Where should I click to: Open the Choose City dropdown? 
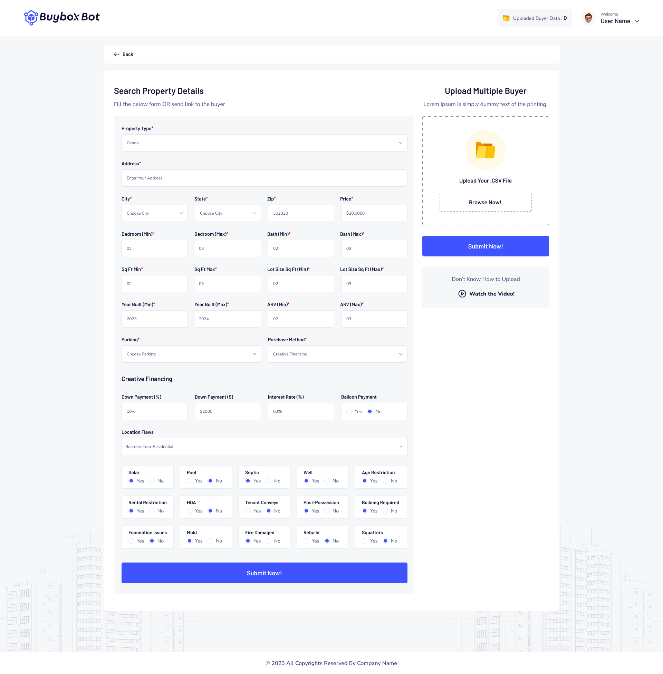point(154,213)
